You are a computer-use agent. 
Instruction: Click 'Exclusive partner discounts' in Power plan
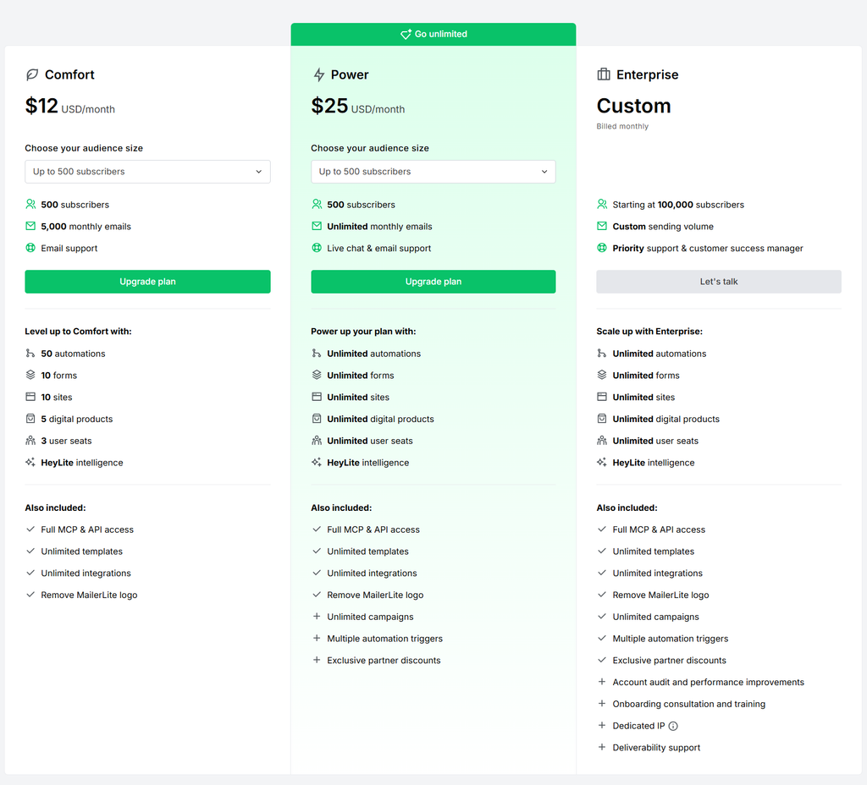(384, 660)
